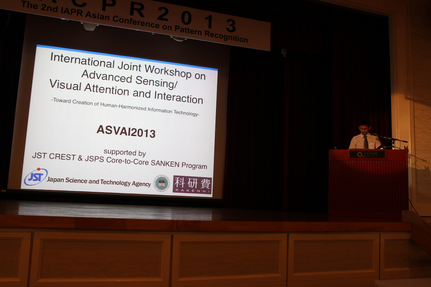Select the ASVAI2013 title on slide
The image size is (431, 287).
click(x=126, y=131)
